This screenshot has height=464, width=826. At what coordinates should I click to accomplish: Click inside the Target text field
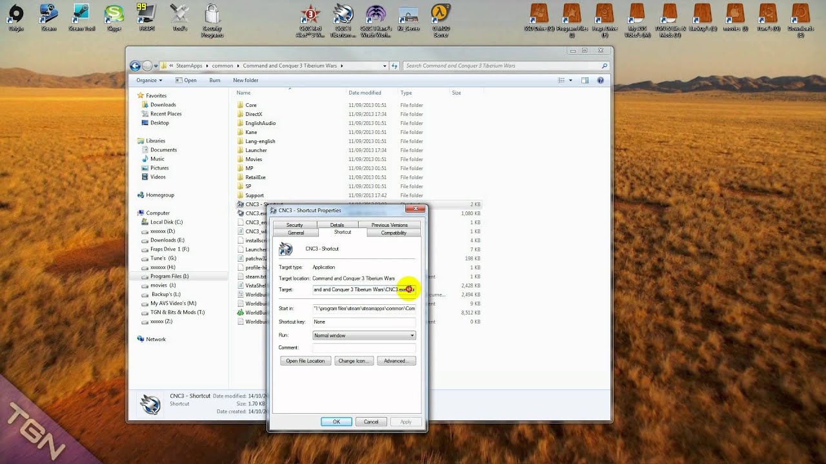click(364, 290)
